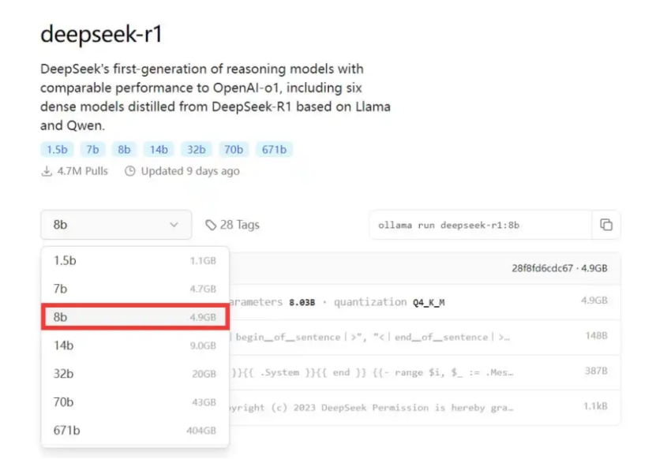Click the 8b tag pill

coord(124,150)
